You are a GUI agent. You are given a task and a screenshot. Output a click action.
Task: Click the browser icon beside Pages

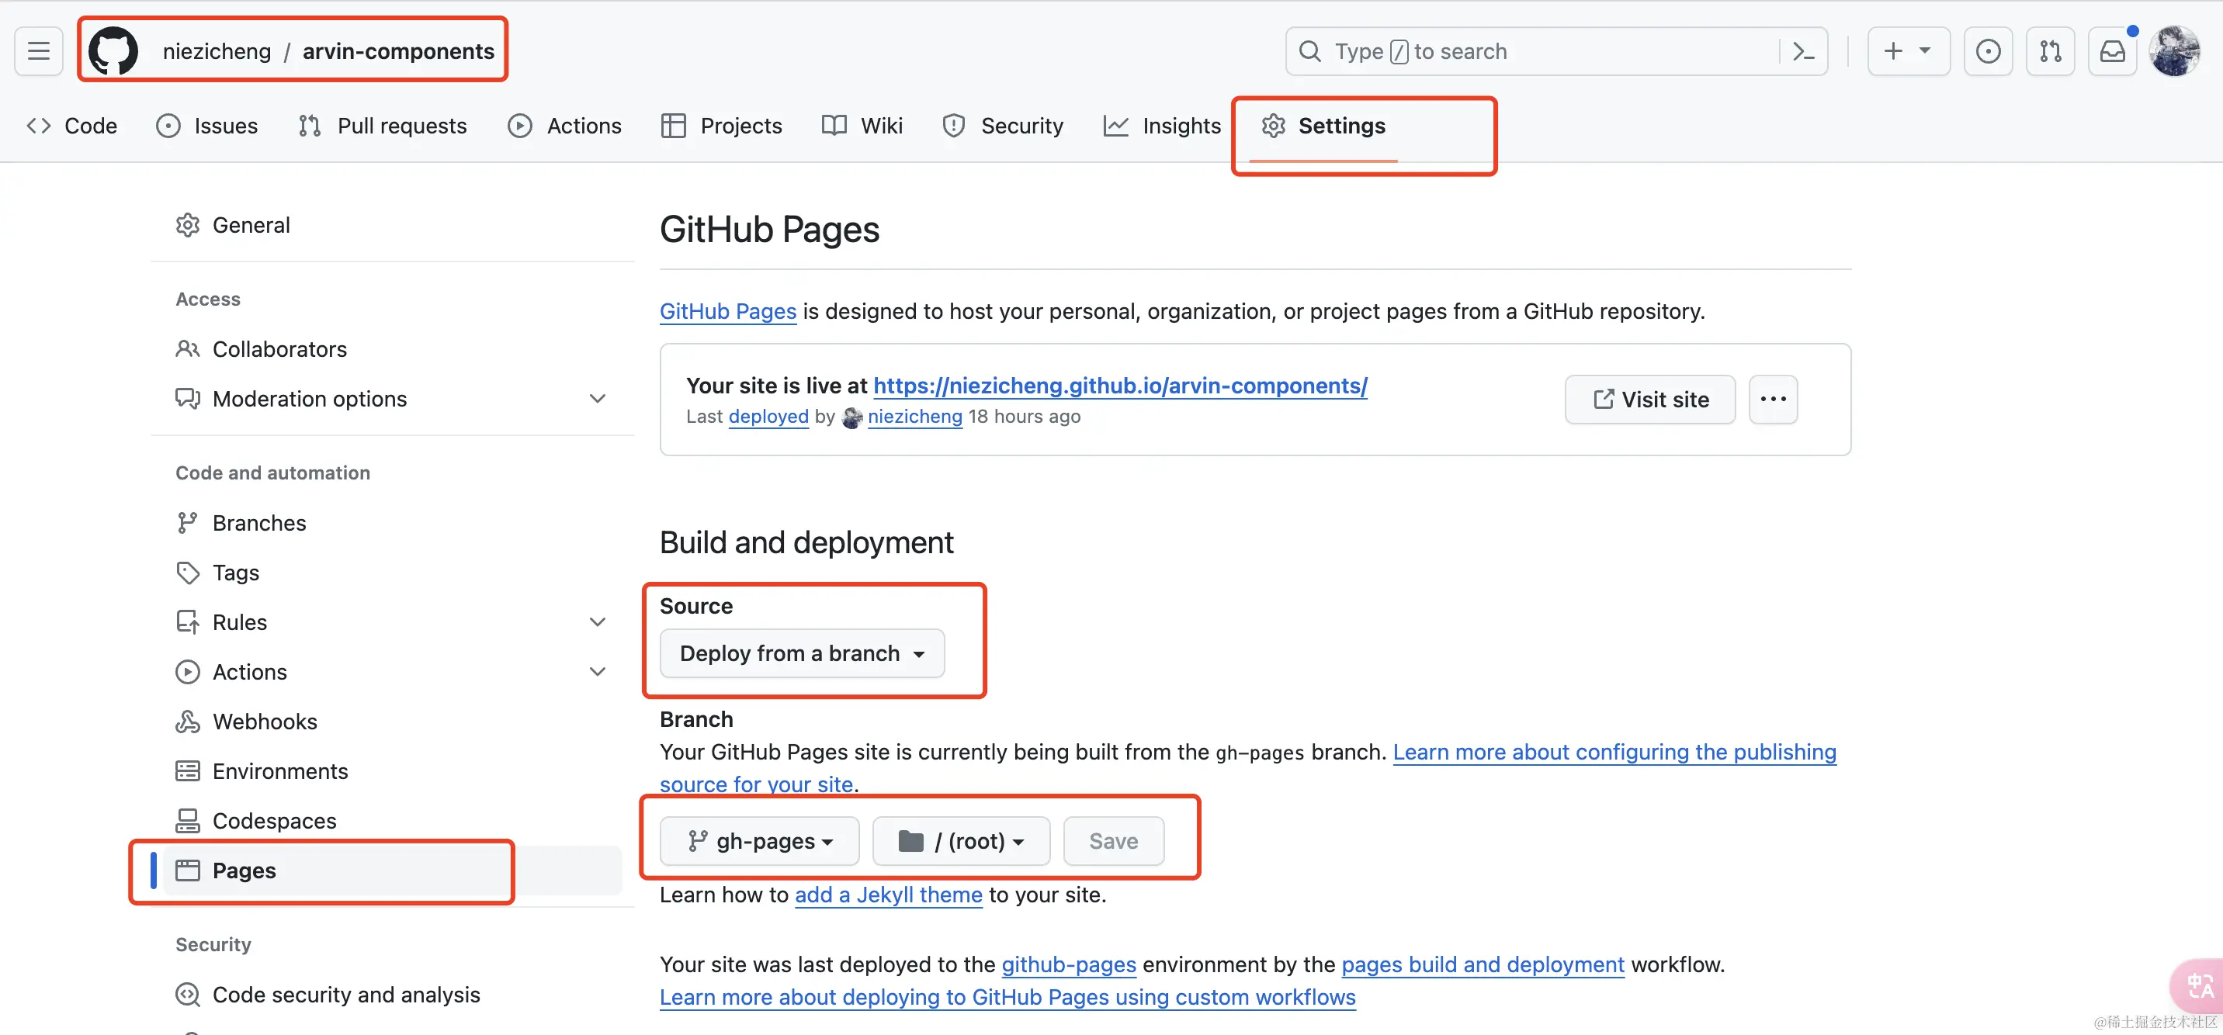pos(187,871)
